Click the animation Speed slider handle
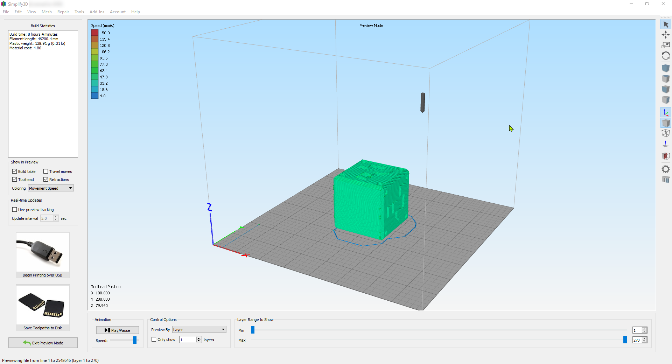 (x=135, y=340)
